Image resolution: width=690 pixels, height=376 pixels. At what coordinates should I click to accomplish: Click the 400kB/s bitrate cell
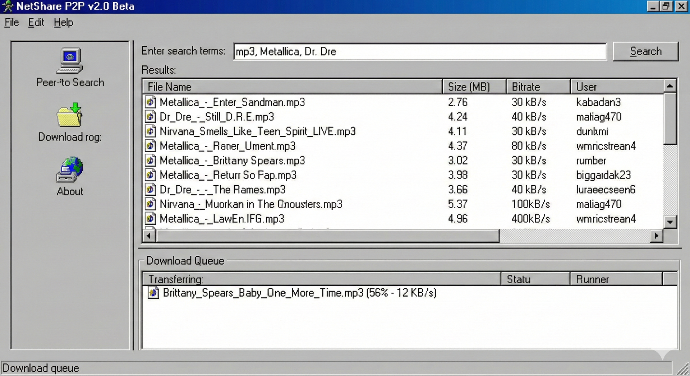coord(531,218)
